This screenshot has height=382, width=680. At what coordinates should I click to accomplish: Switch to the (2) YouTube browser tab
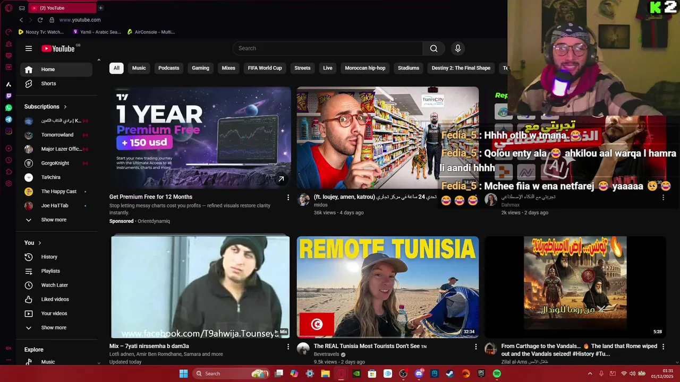(x=62, y=8)
